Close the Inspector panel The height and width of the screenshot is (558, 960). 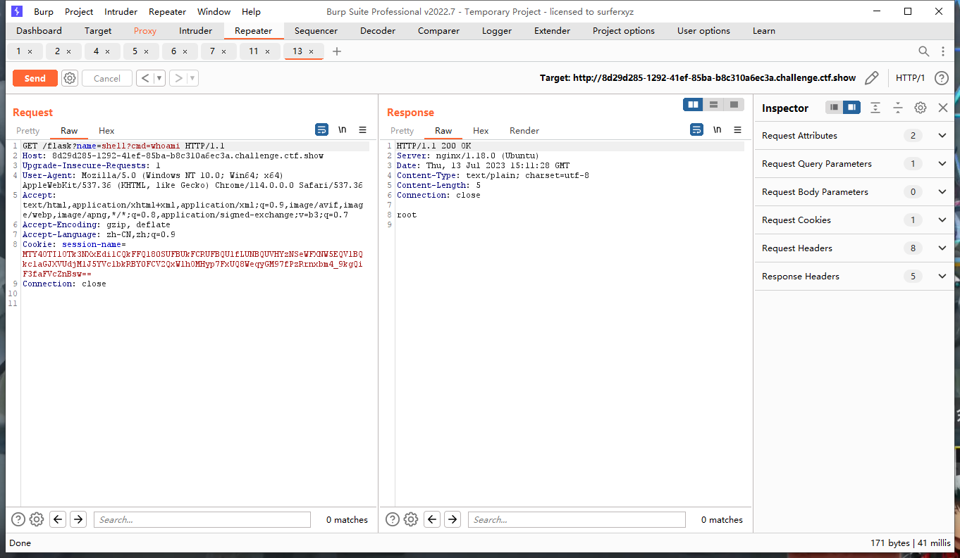click(943, 108)
